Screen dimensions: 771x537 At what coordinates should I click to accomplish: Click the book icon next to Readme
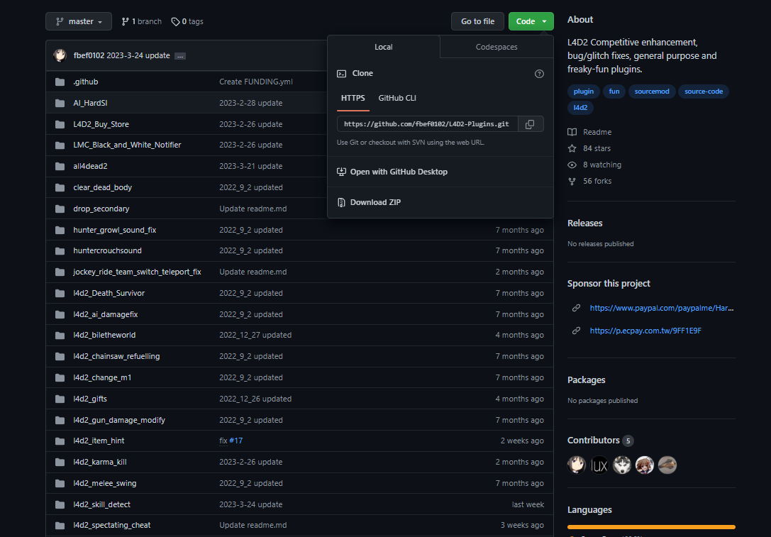point(572,132)
